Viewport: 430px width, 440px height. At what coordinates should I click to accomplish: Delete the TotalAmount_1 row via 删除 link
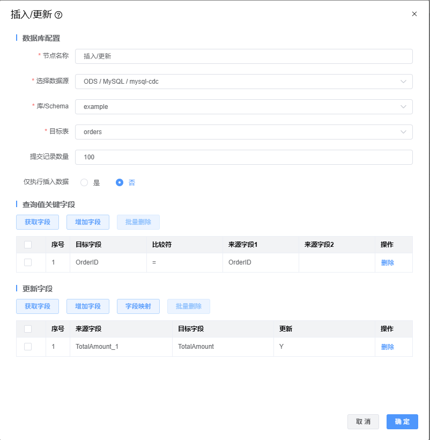(x=387, y=347)
